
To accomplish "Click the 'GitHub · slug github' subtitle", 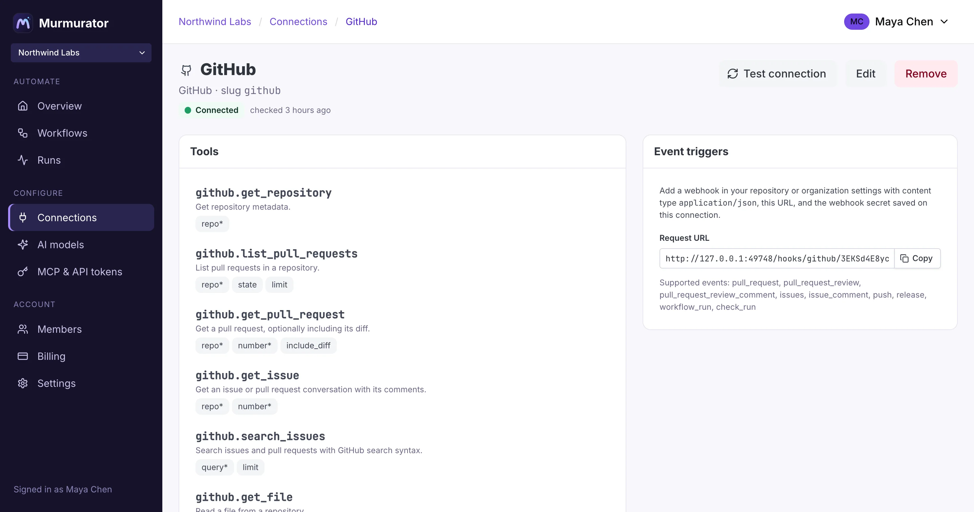I will (x=230, y=90).
